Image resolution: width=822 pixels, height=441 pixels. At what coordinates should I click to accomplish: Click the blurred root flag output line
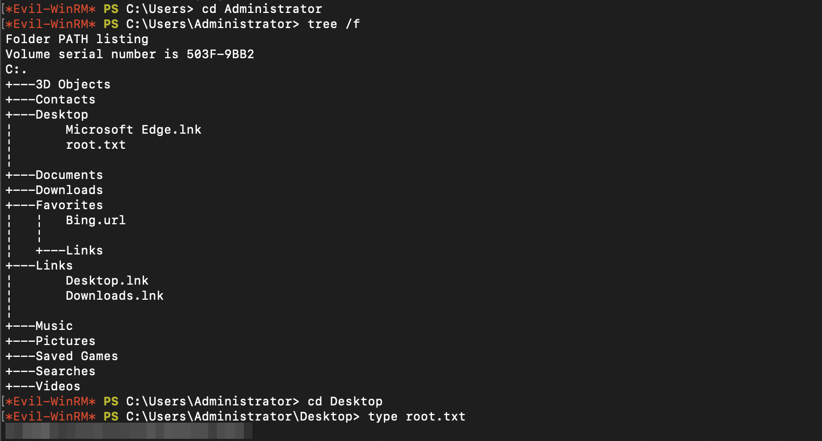[128, 431]
